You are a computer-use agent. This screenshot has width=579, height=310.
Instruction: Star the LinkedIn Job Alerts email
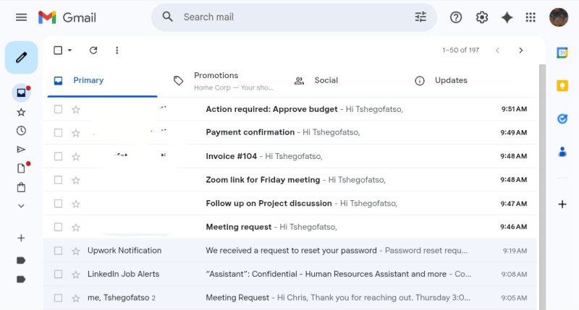tap(75, 275)
